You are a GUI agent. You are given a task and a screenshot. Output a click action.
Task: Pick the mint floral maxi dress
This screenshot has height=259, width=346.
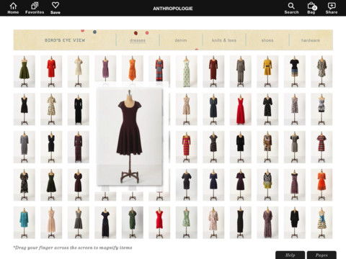tap(187, 71)
